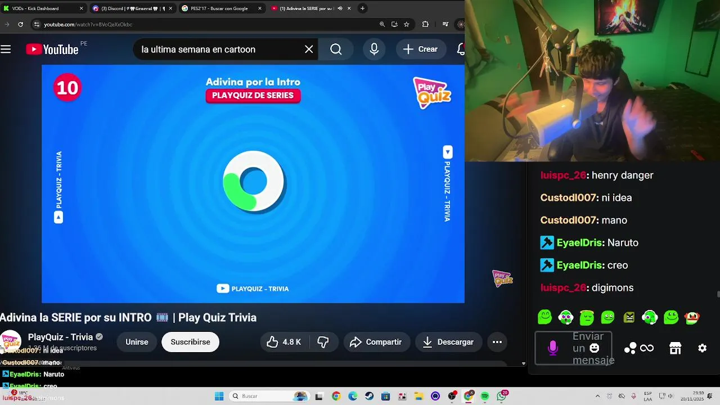Image resolution: width=720 pixels, height=405 pixels.
Task: Open browser extensions puzzle icon
Action: tap(425, 24)
